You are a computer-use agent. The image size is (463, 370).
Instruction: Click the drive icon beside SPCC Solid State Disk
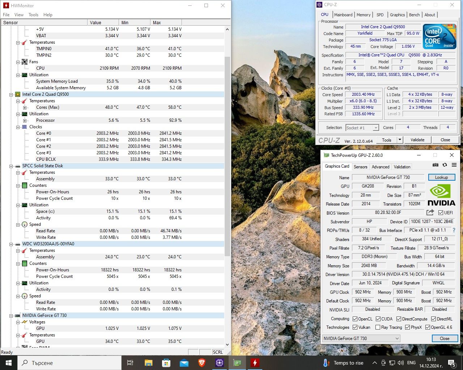(18, 166)
